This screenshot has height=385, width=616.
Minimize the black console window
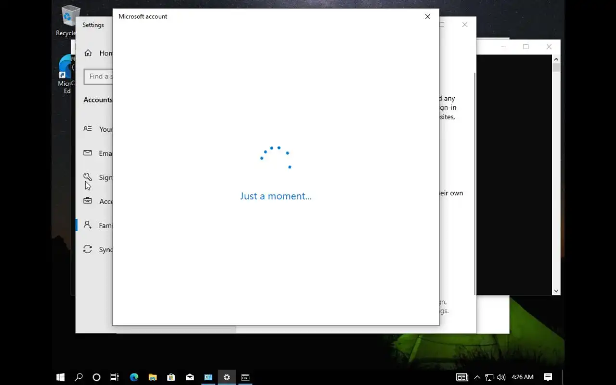(503, 47)
